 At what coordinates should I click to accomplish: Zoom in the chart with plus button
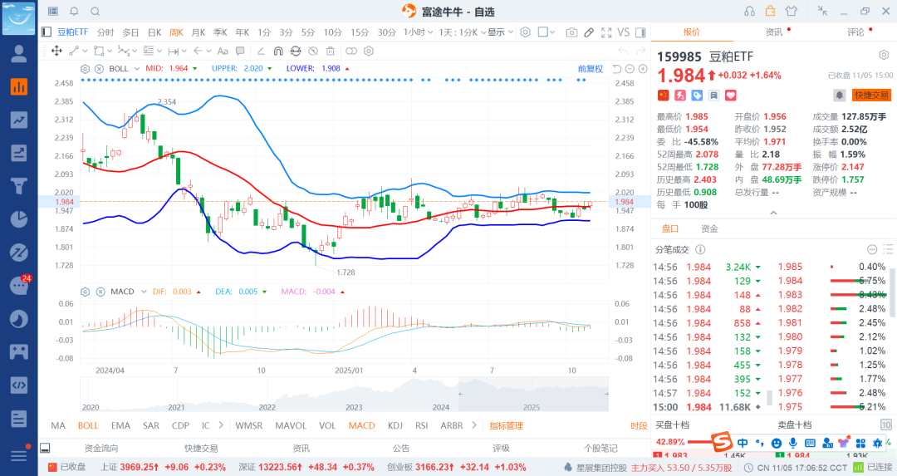(x=643, y=69)
